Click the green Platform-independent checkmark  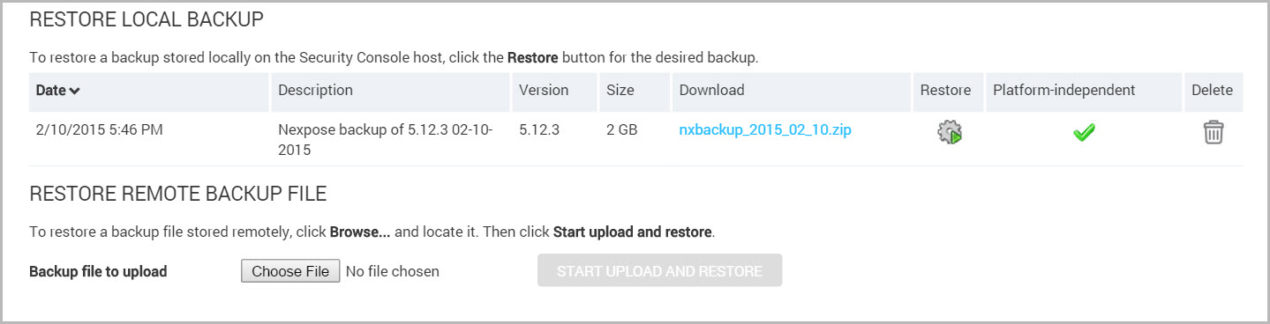coord(1084,133)
